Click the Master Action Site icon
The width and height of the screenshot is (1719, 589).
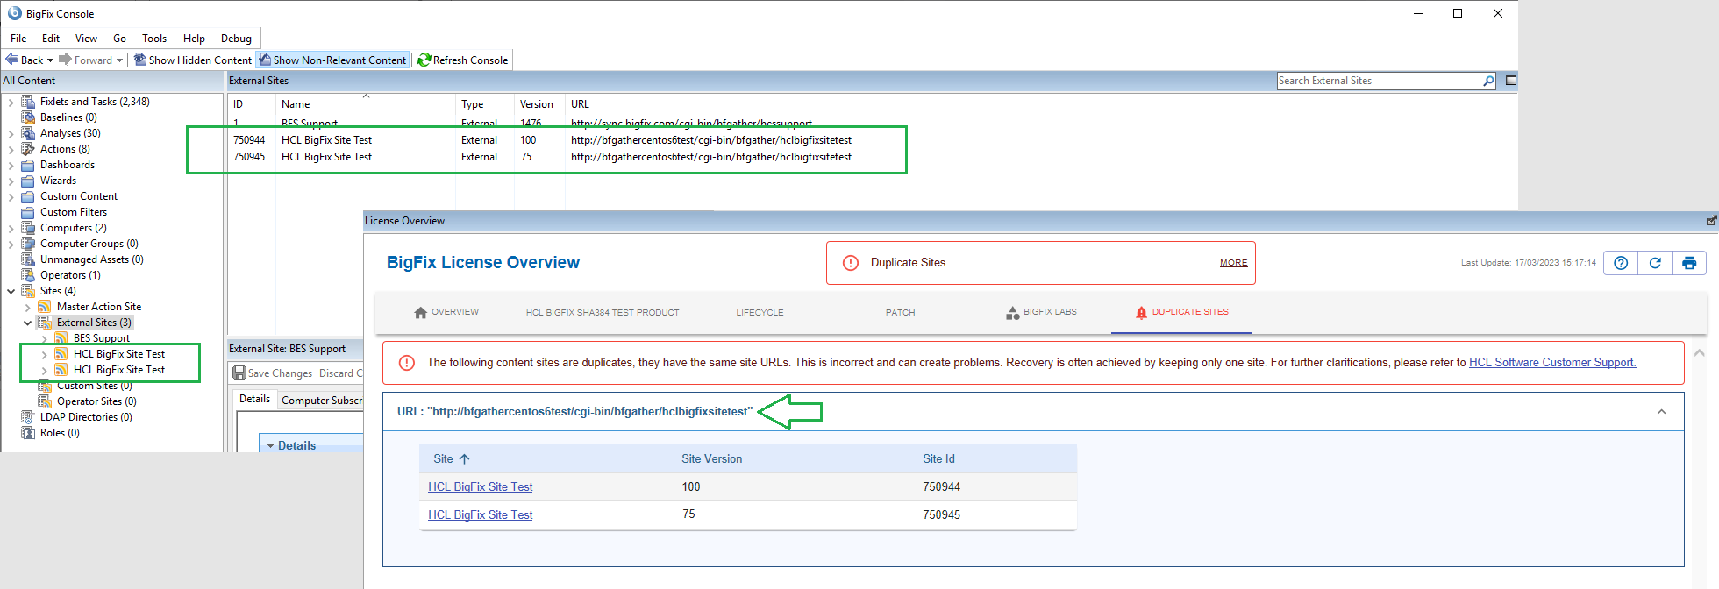pos(45,307)
